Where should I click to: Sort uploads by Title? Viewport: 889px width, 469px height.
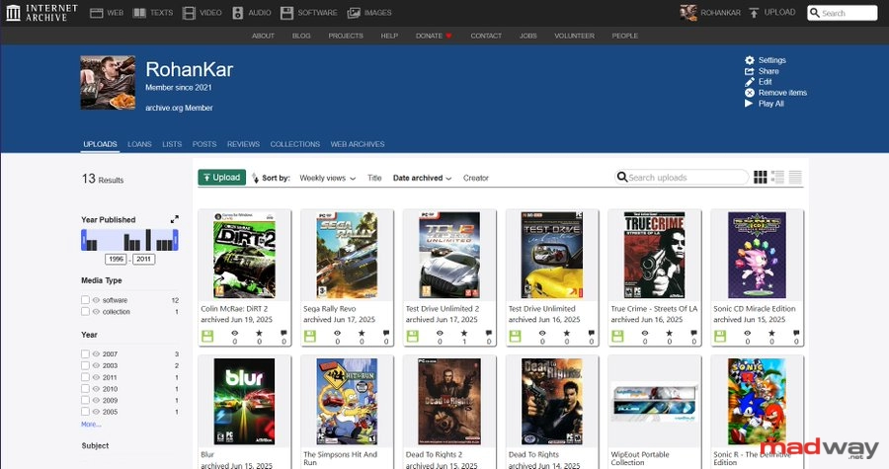click(374, 178)
